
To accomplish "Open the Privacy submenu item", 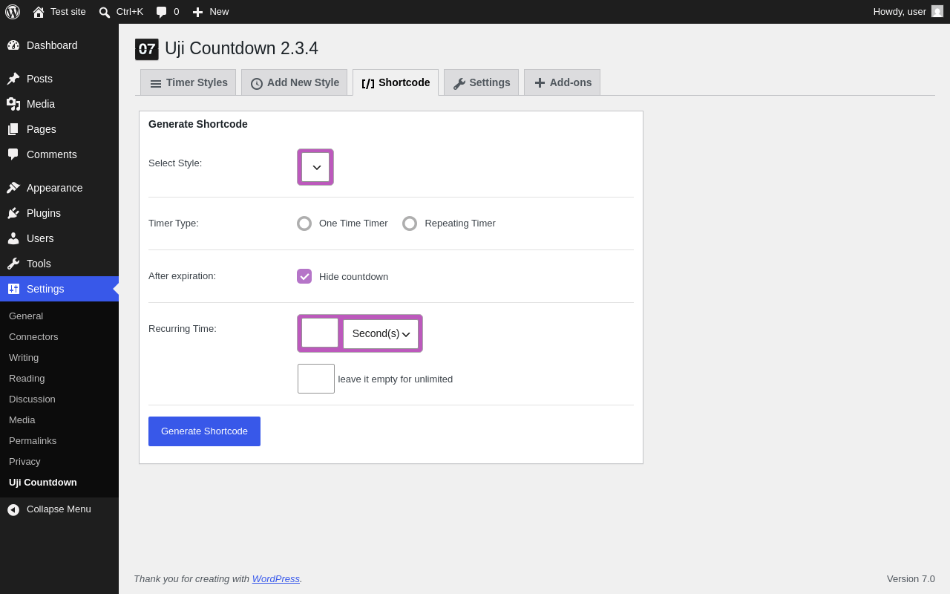I will (59, 462).
